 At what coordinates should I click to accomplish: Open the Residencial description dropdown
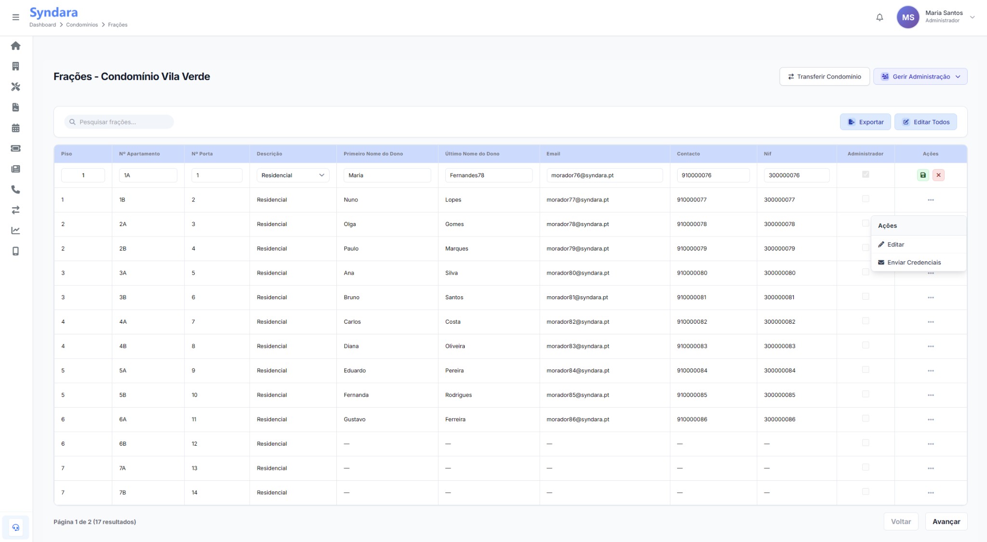[x=293, y=175]
